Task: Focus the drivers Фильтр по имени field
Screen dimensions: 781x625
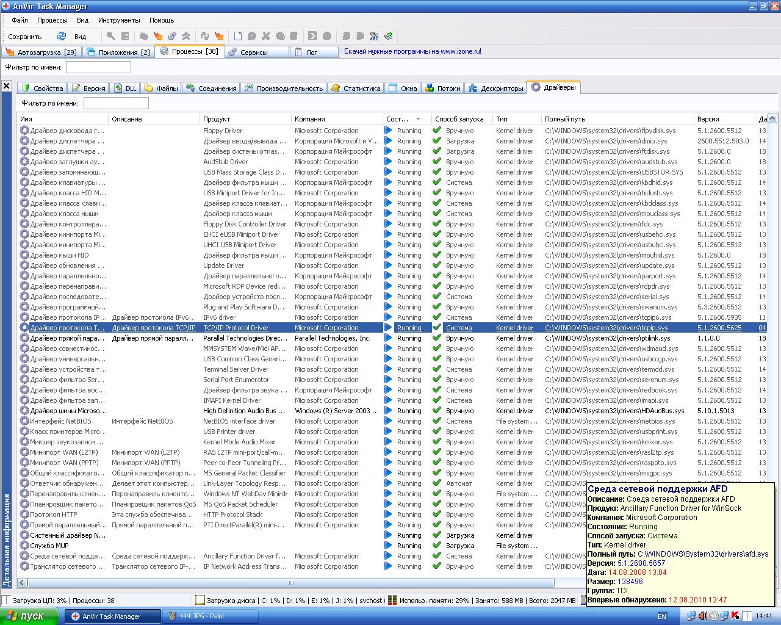Action: click(x=116, y=103)
